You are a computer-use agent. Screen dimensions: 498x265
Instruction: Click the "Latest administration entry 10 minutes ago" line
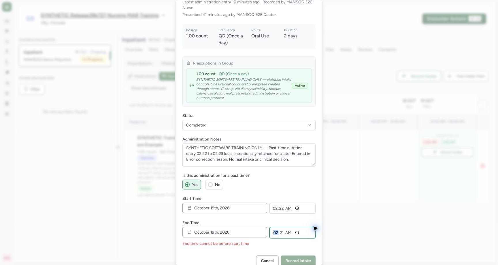tap(247, 5)
